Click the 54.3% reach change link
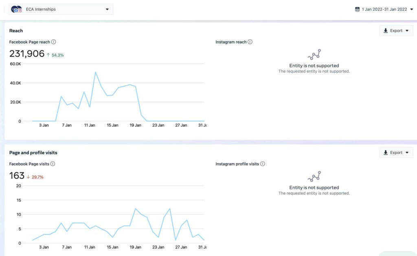417x256 pixels. 57,55
